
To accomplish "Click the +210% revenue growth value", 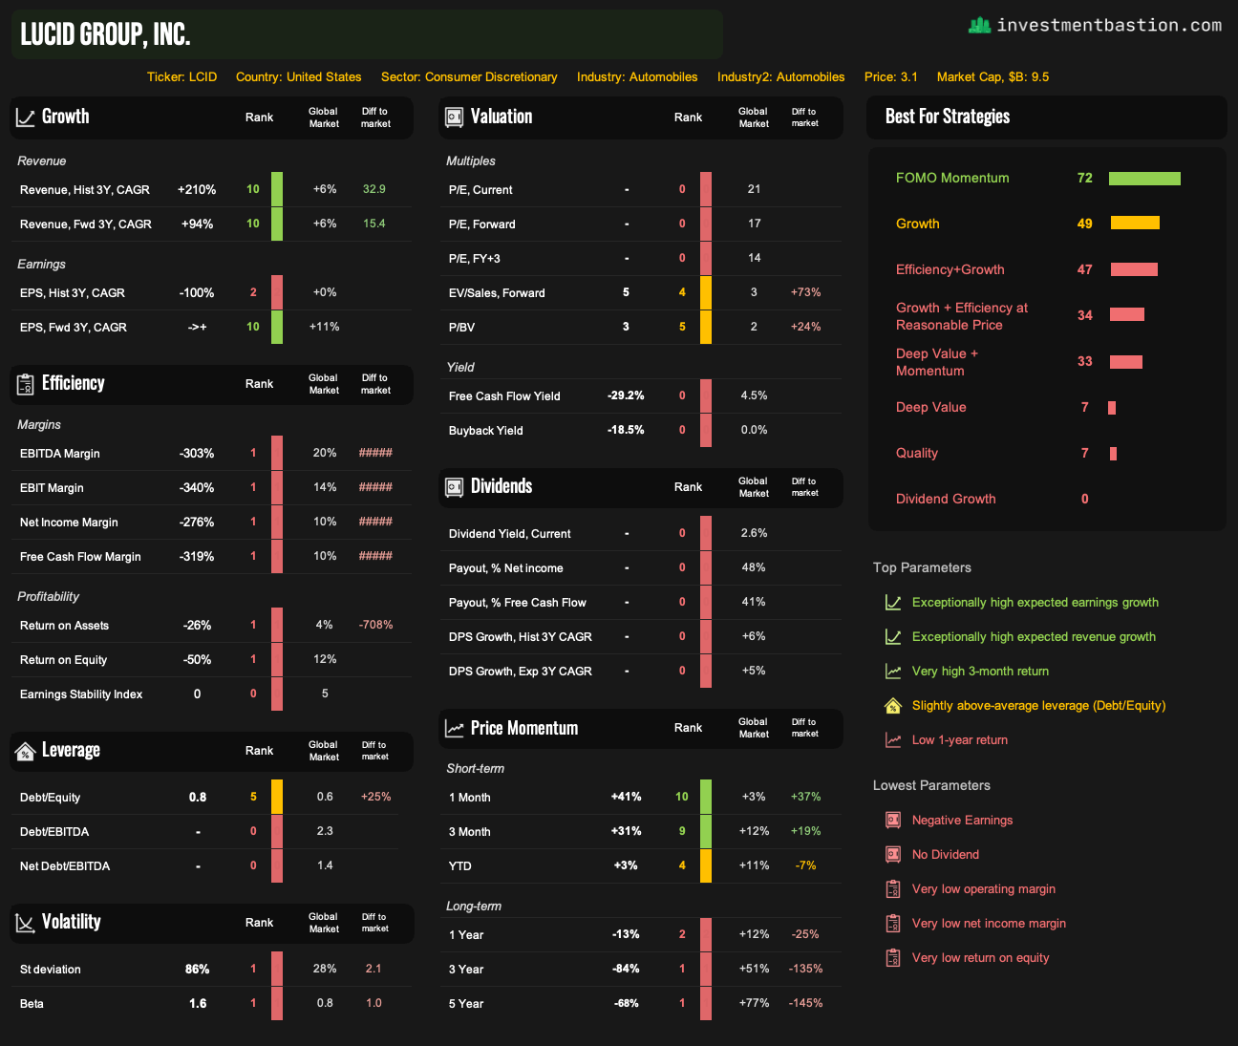I will pos(197,190).
